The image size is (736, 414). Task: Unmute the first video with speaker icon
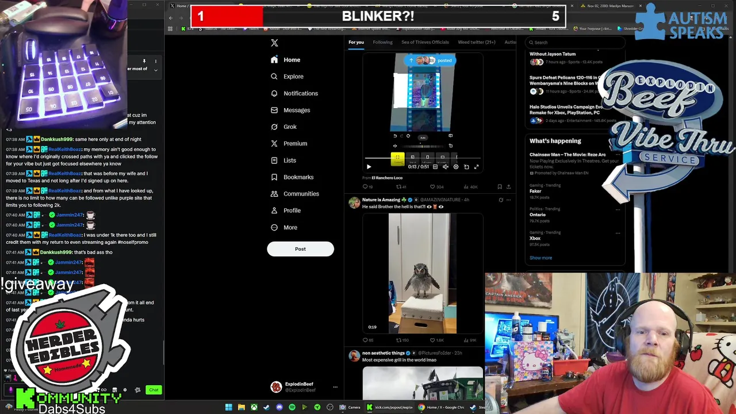click(446, 167)
